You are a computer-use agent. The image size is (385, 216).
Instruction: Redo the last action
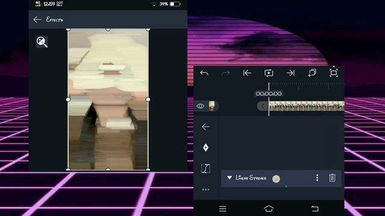tap(226, 73)
